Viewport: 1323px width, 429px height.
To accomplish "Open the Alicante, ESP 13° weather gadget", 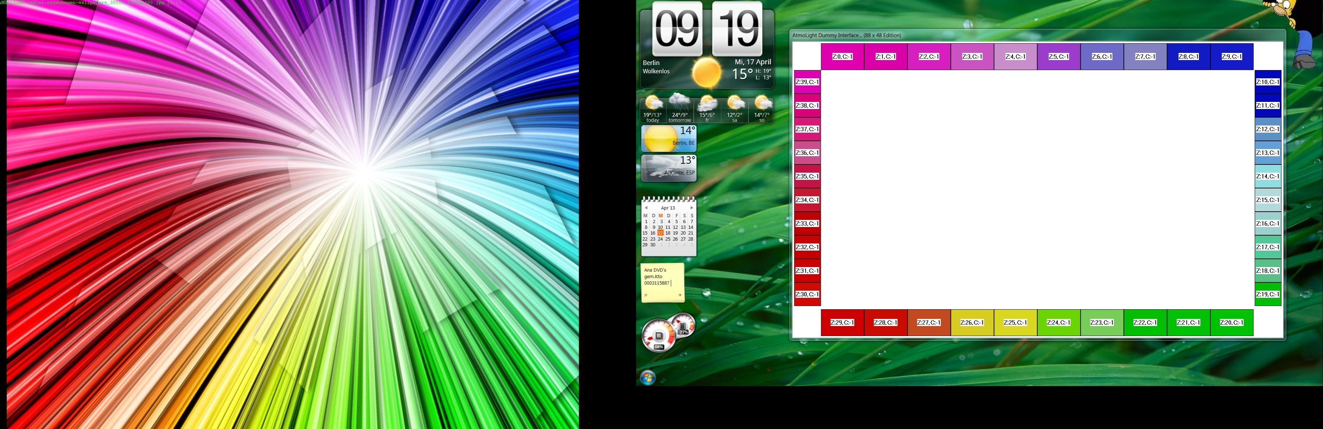I will pyautogui.click(x=669, y=168).
